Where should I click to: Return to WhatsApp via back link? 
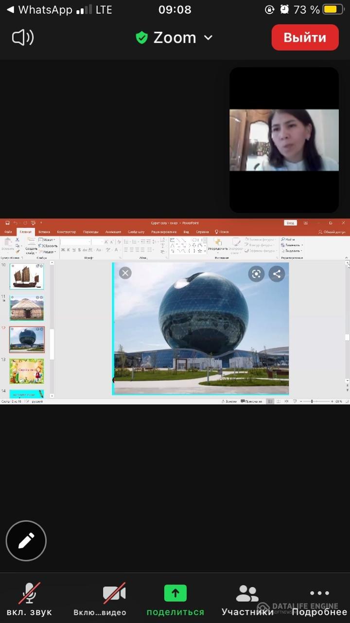39,10
